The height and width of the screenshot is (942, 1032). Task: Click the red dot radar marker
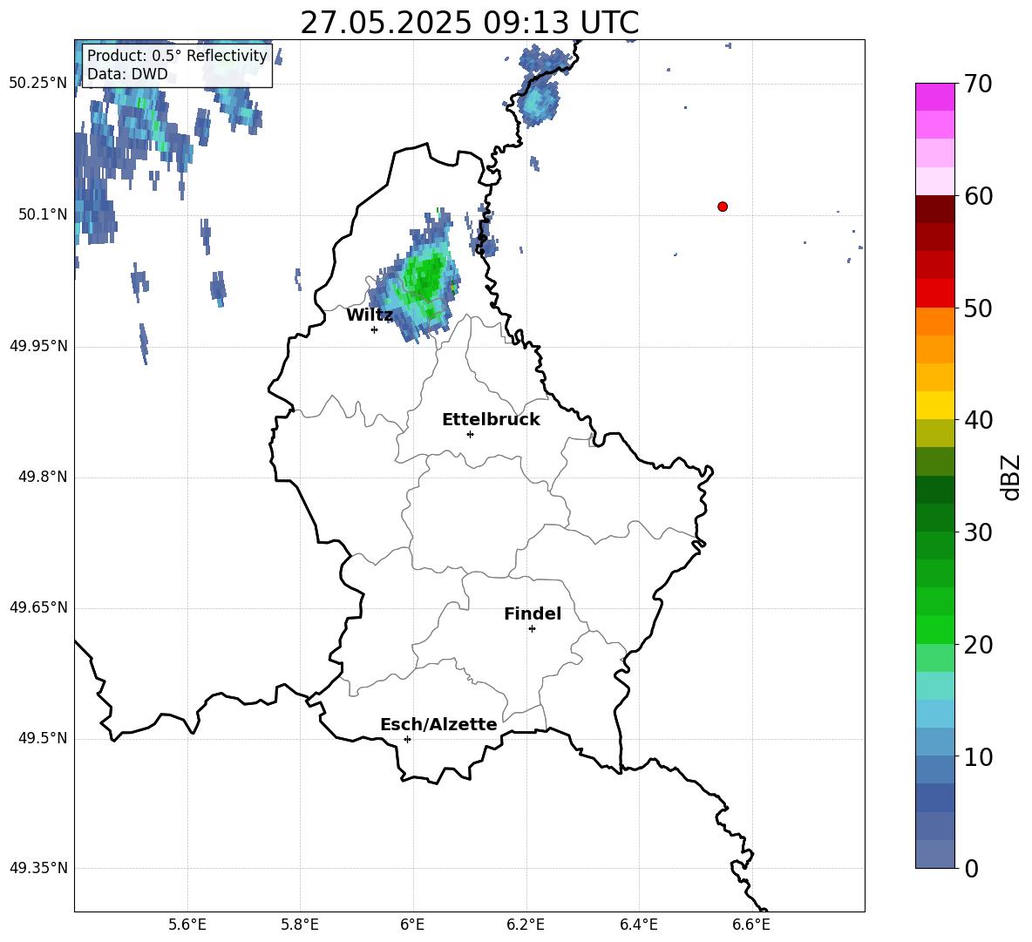(x=723, y=207)
